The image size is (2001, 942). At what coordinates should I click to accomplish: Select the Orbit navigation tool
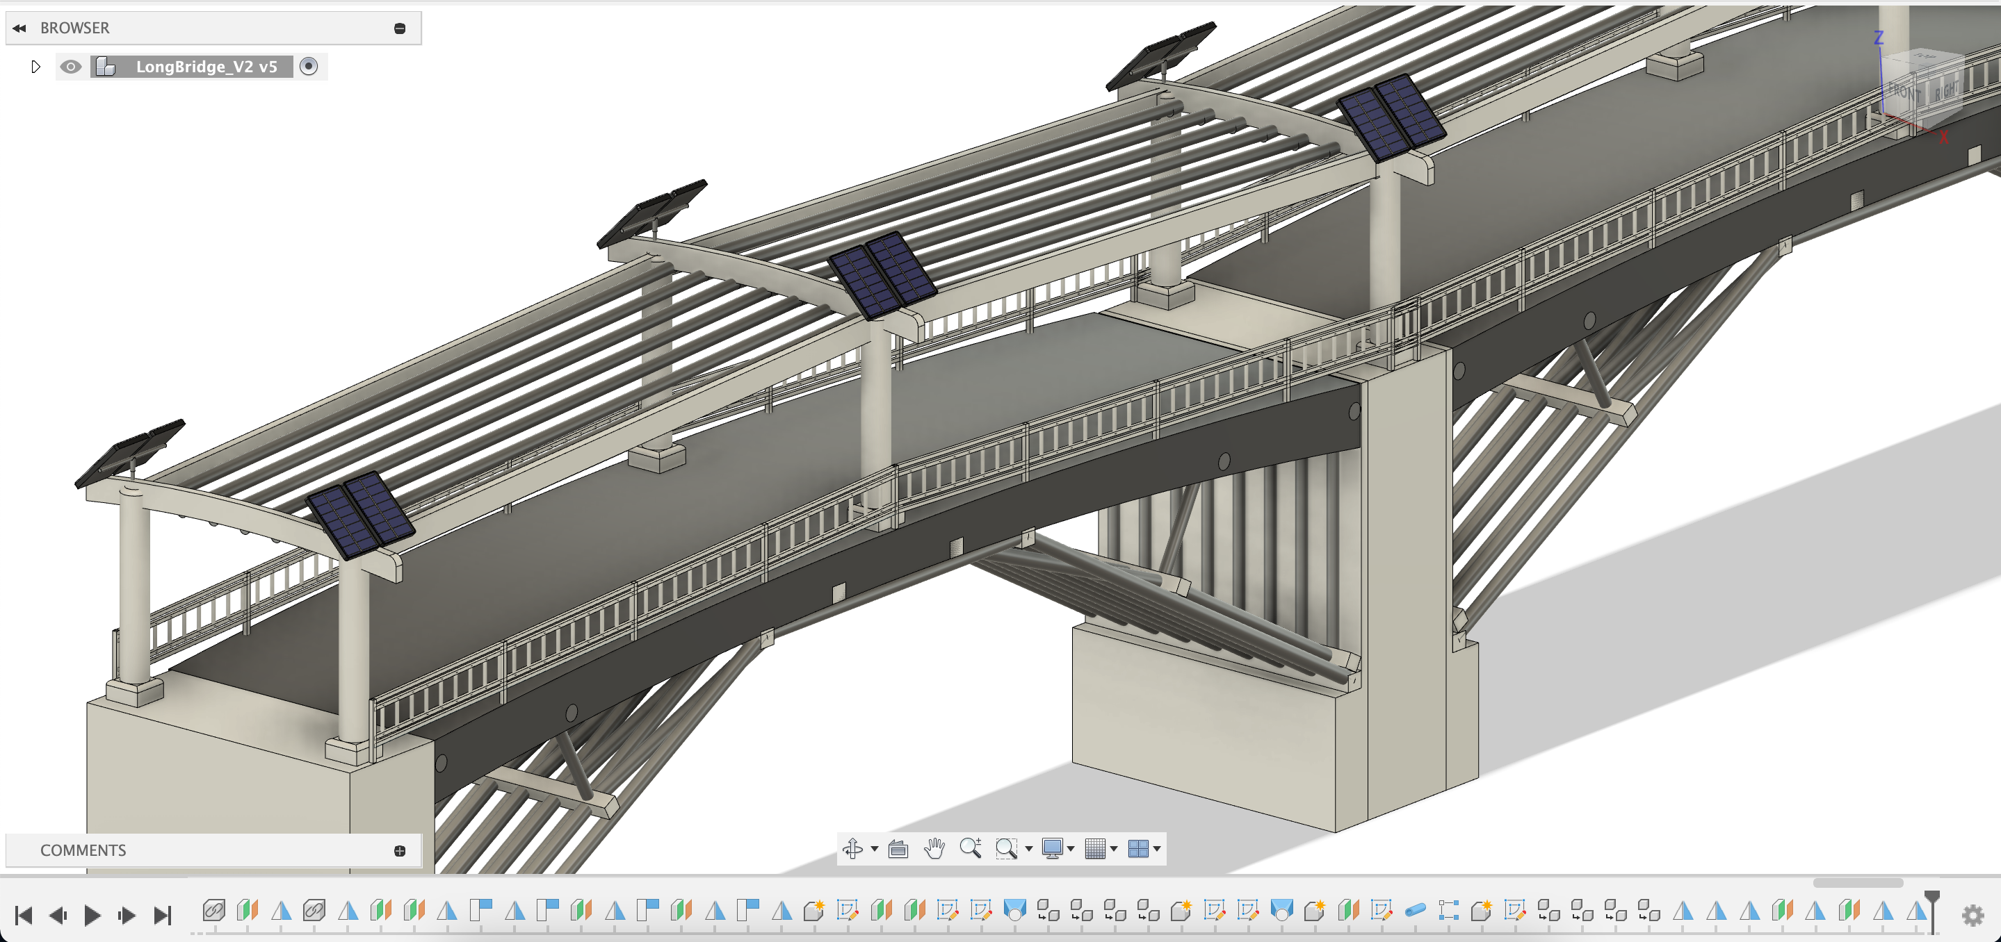tap(852, 848)
